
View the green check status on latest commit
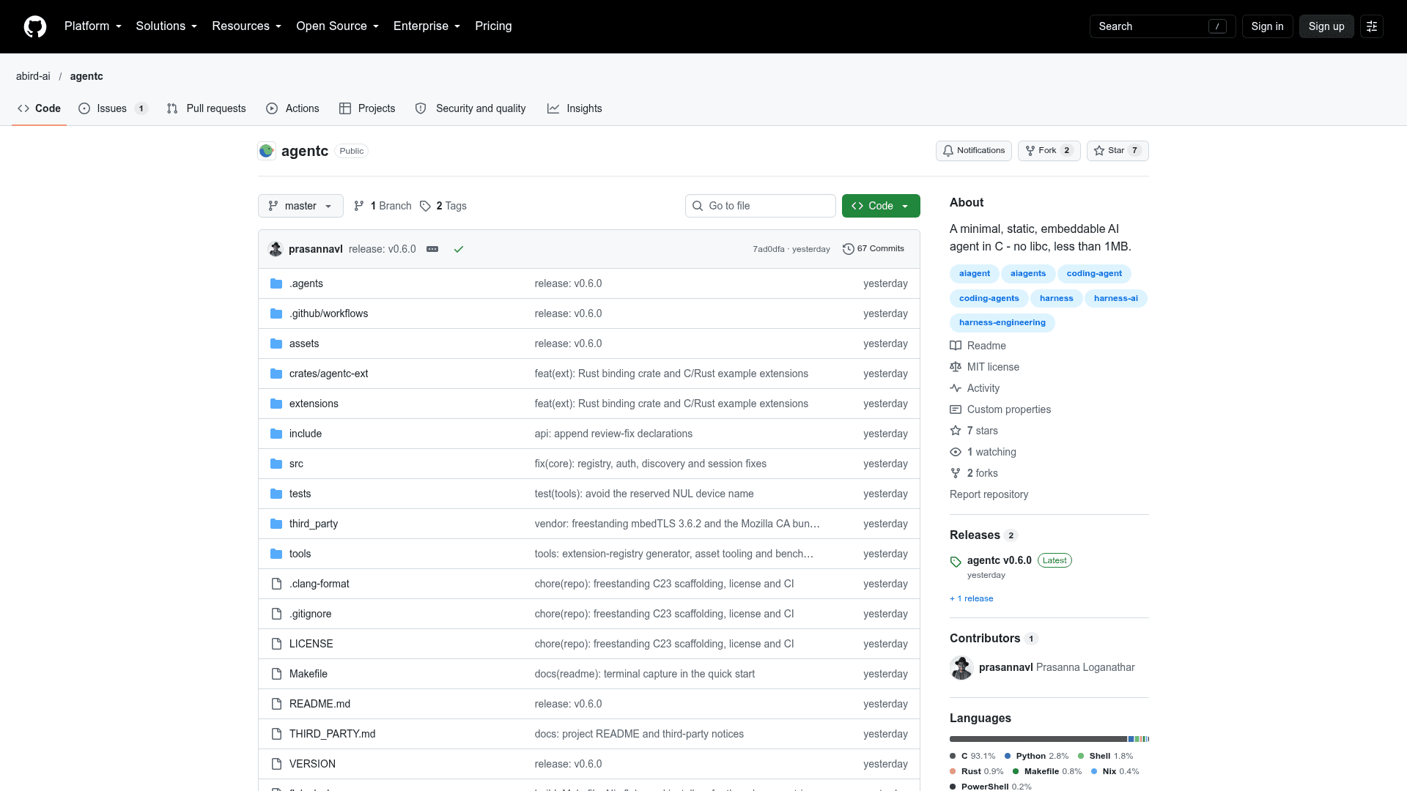tap(459, 249)
